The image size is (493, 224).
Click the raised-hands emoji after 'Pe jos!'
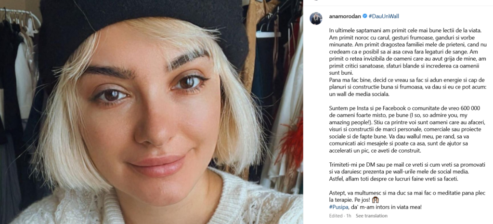(375, 200)
